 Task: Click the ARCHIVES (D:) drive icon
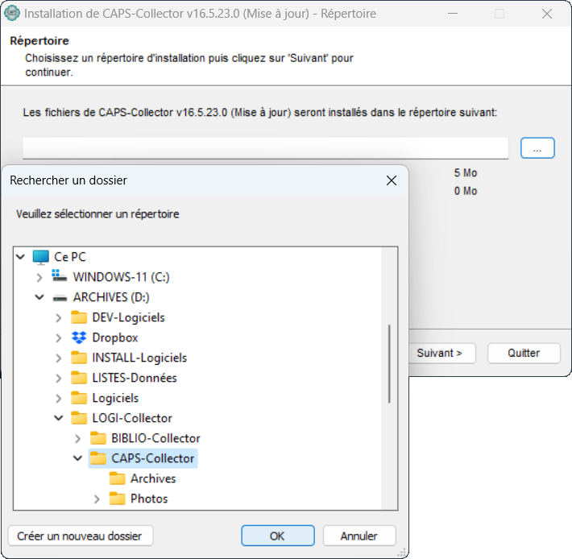tap(60, 298)
